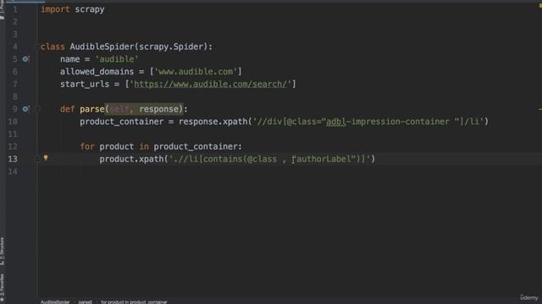
Task: Open the Structure tool window tab
Action: [x=3, y=252]
